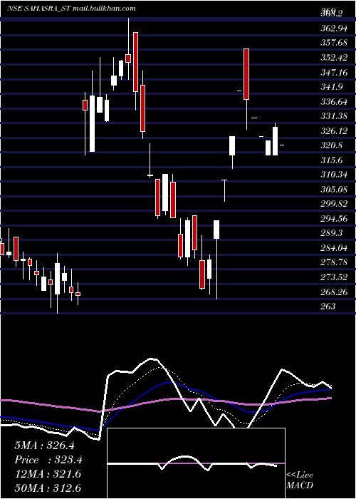
Task: Click the 331.38 price axis label
Action: [335, 116]
